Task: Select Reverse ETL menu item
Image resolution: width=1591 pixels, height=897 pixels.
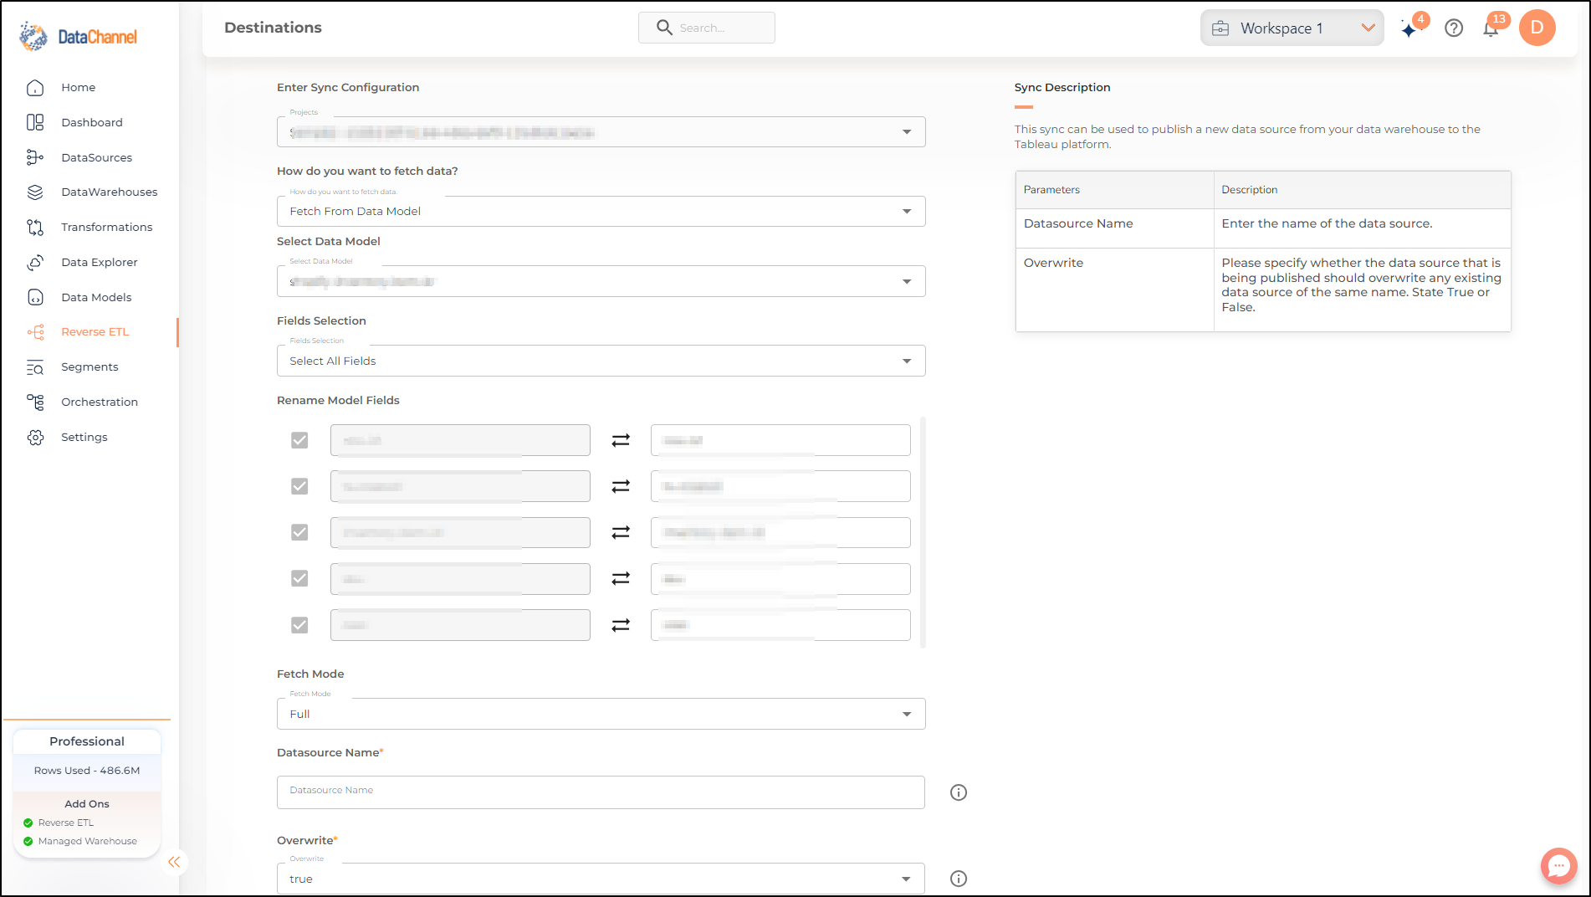Action: tap(95, 332)
